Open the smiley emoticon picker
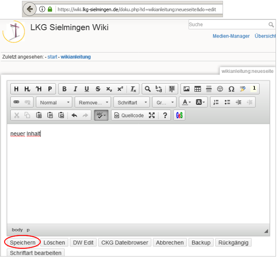Screen dimensions: 279x260 pos(220,89)
